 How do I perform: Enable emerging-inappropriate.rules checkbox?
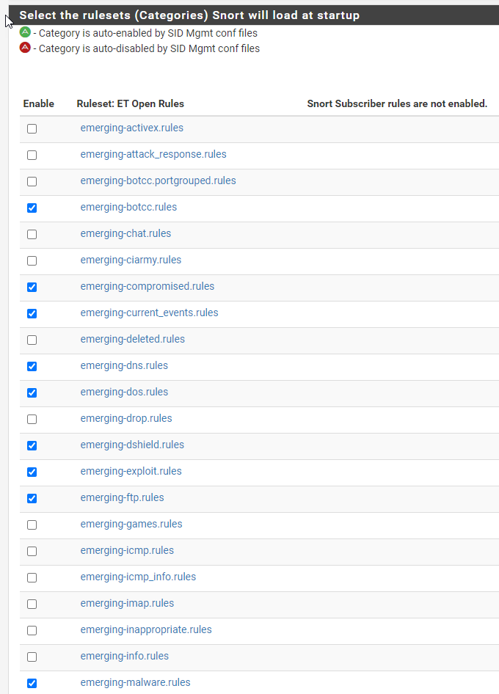32,631
